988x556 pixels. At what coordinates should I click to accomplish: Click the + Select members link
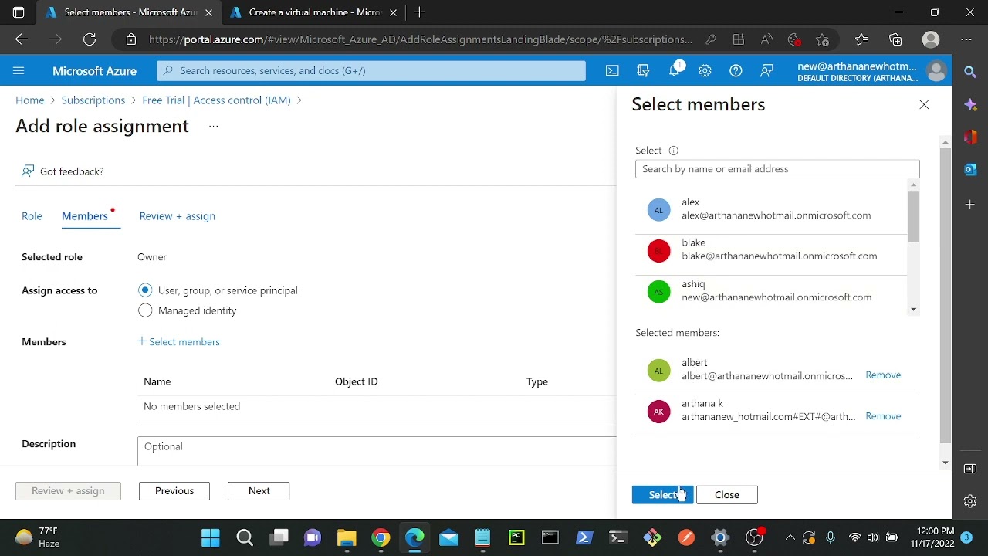point(178,341)
